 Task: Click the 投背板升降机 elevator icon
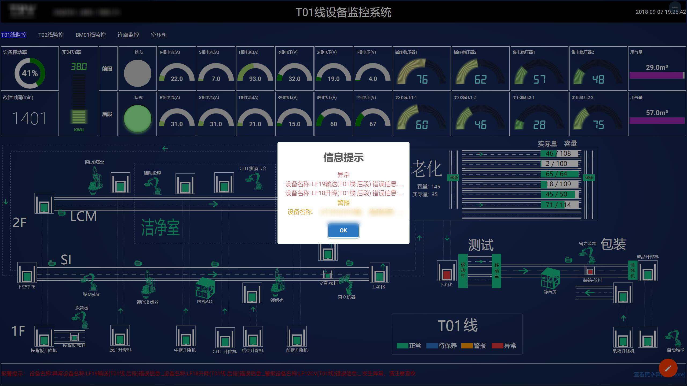[44, 336]
